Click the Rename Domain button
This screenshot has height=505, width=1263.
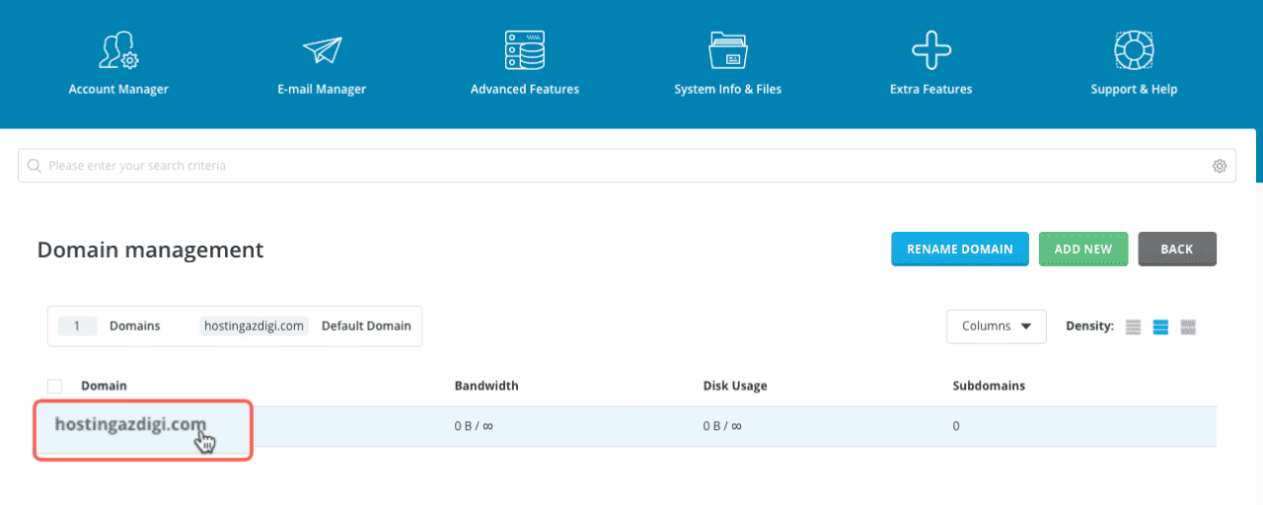pos(959,250)
